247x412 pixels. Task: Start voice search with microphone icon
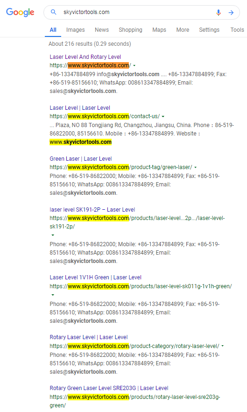pyautogui.click(x=219, y=12)
